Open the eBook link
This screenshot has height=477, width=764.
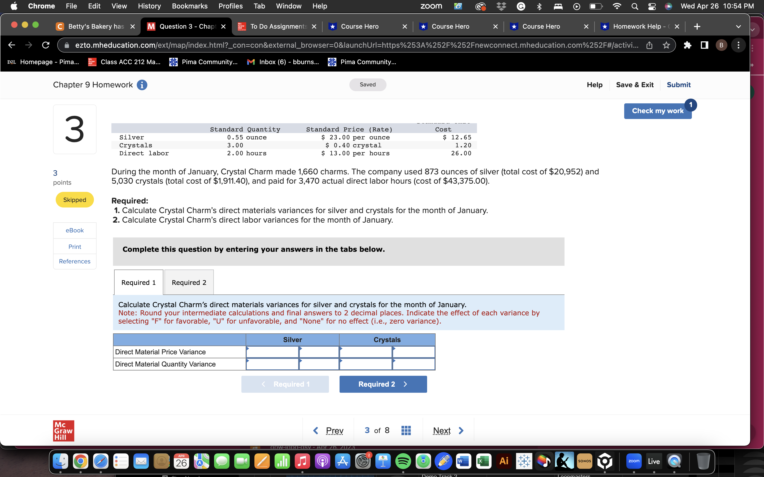[x=75, y=230]
